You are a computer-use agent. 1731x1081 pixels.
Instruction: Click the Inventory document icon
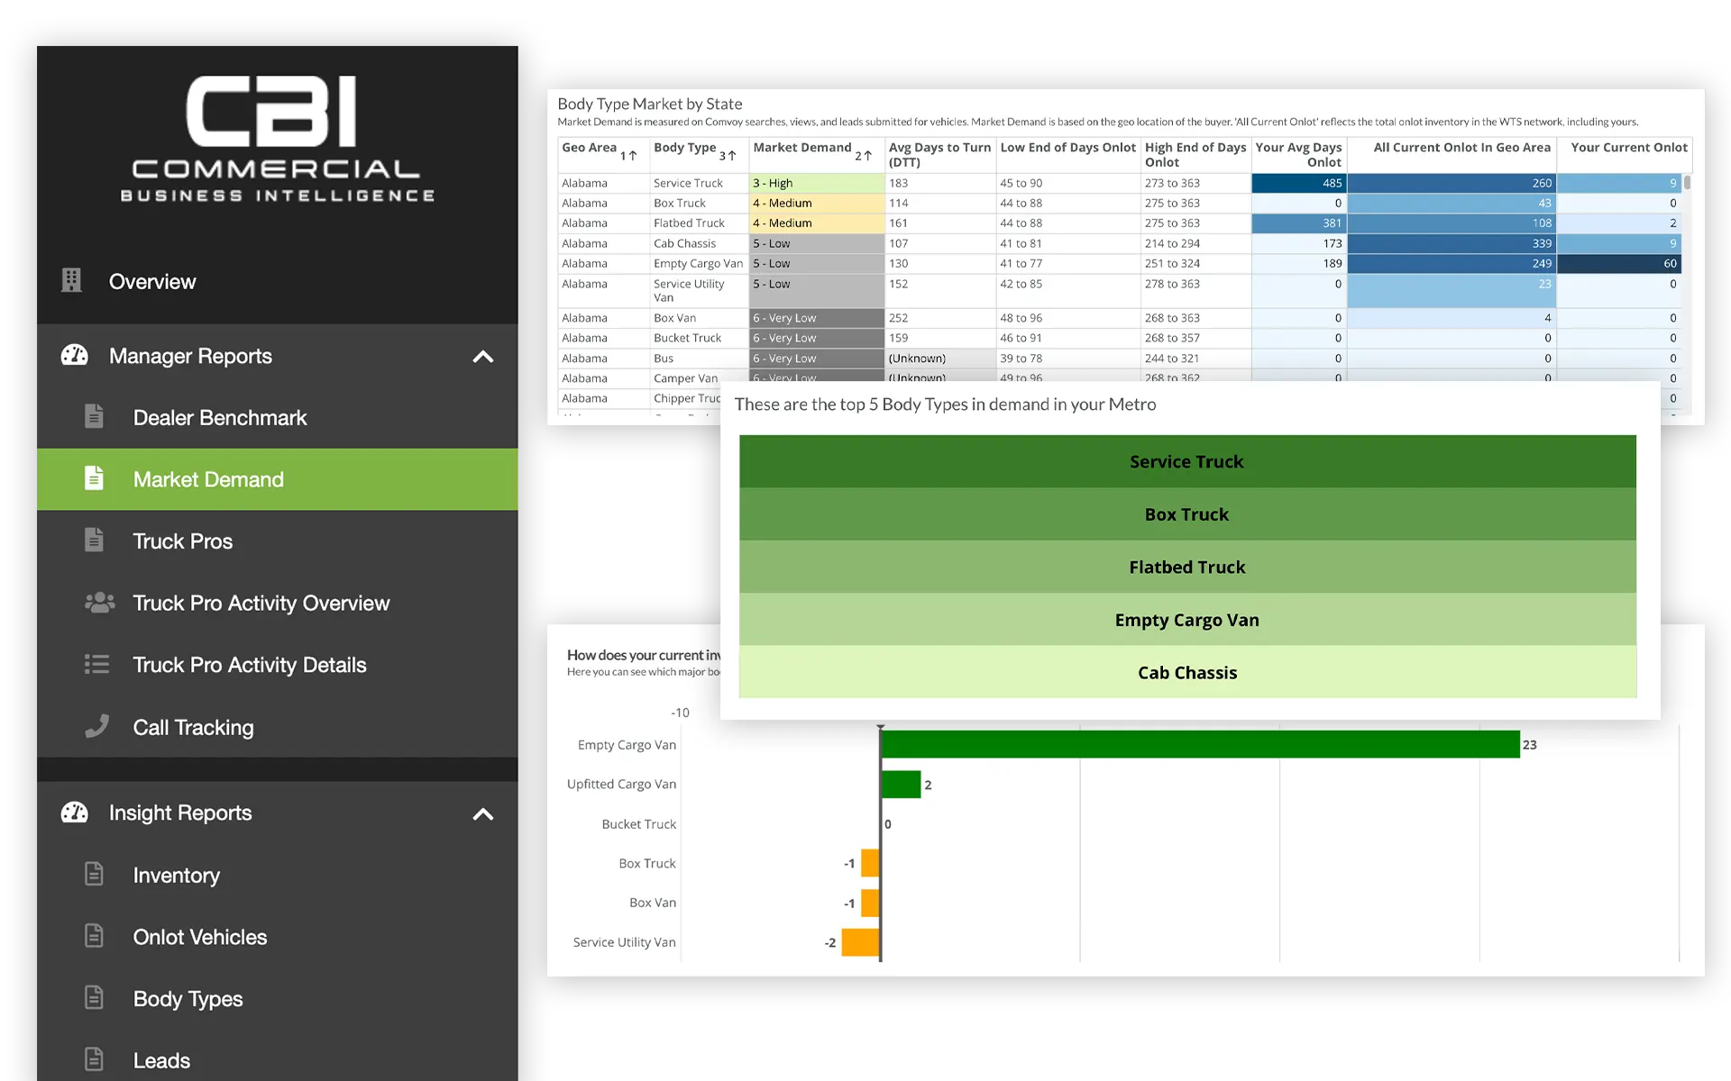[94, 875]
